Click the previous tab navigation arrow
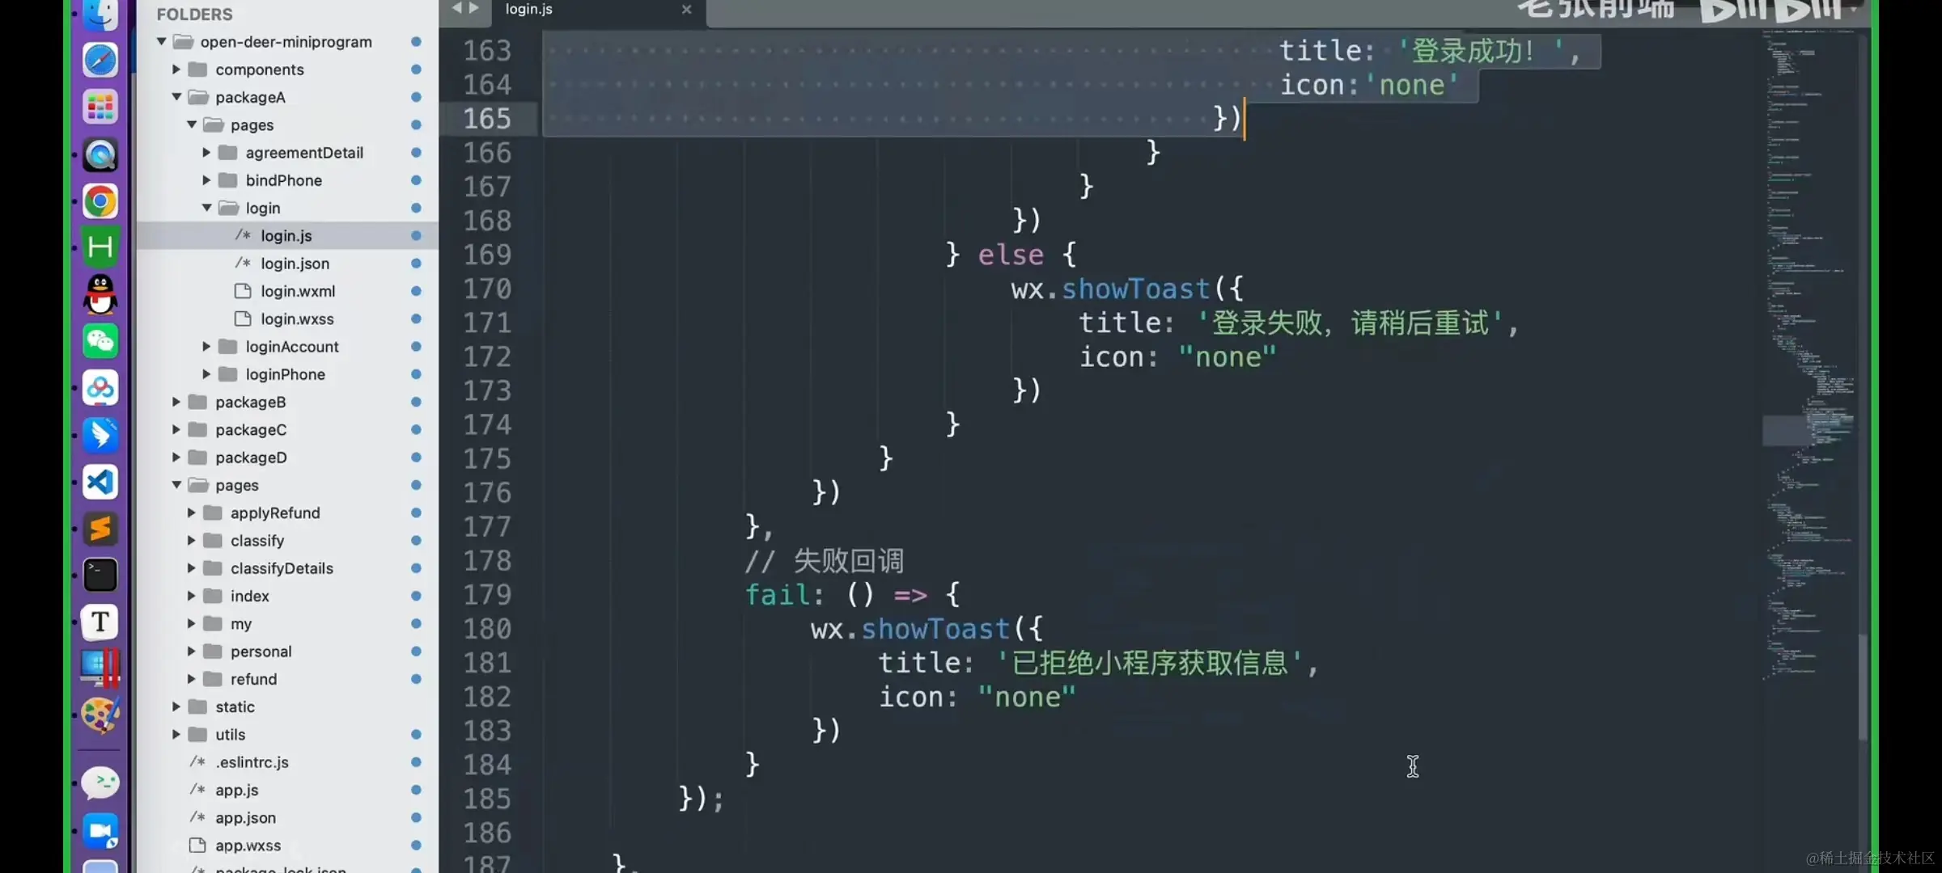 pos(456,8)
